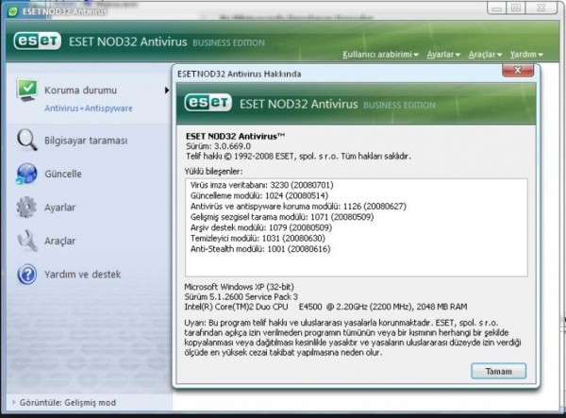Screen dimensions: 566x418
Task: Select the Ayarlar label in sidebar
Action: point(60,208)
